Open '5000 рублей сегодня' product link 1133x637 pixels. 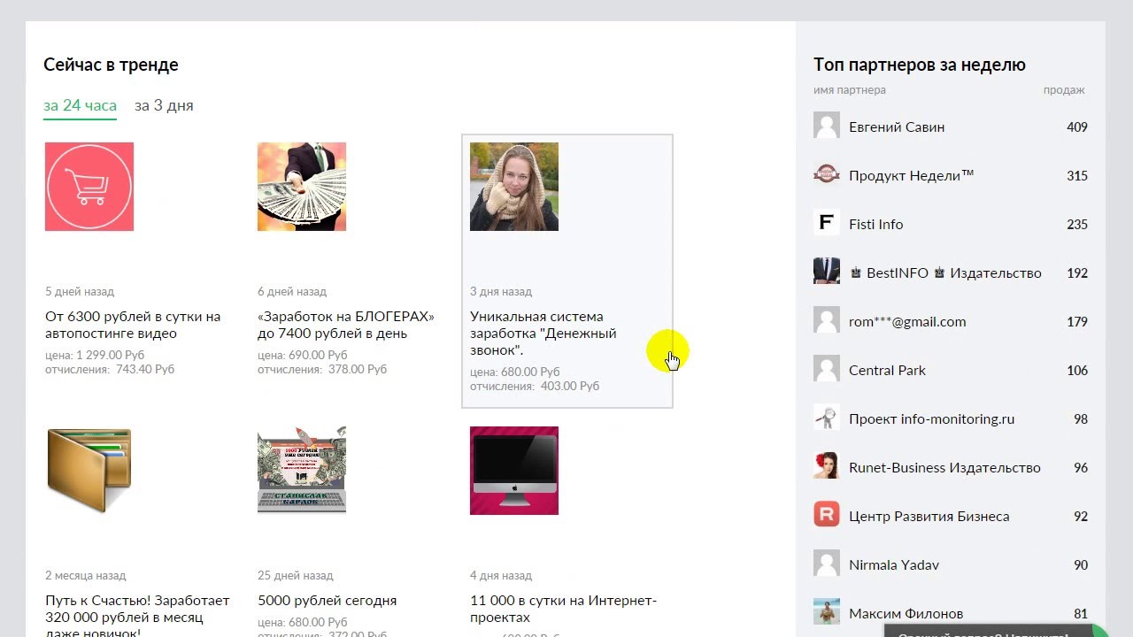point(327,601)
